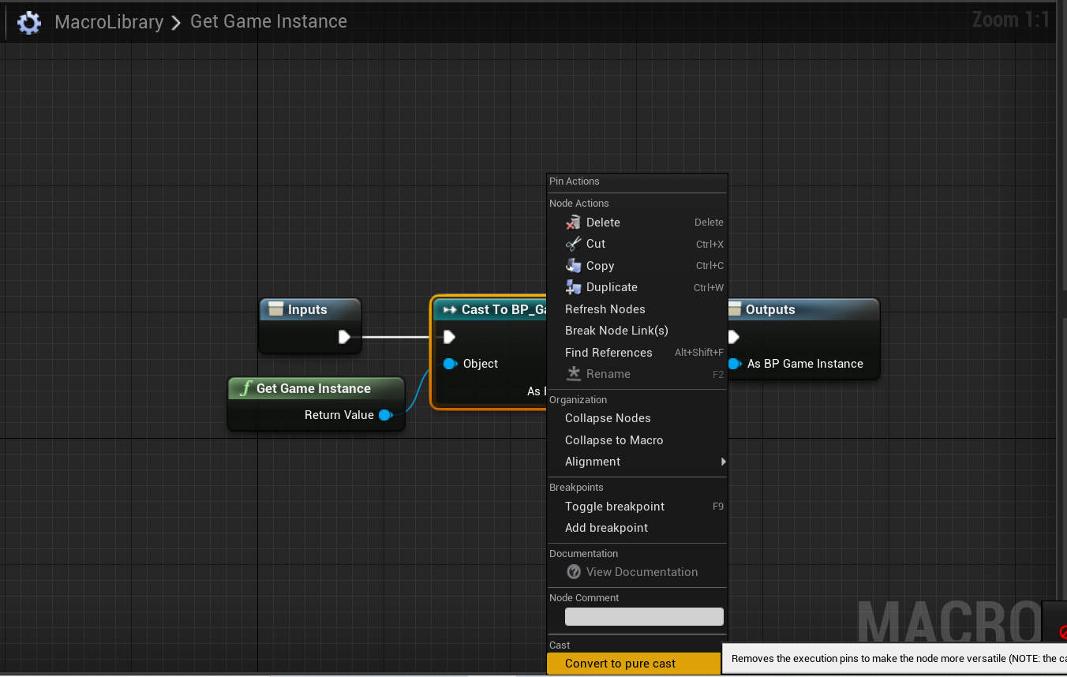Click the Duplicate icon in menu
This screenshot has width=1067, height=677.
[x=574, y=287]
